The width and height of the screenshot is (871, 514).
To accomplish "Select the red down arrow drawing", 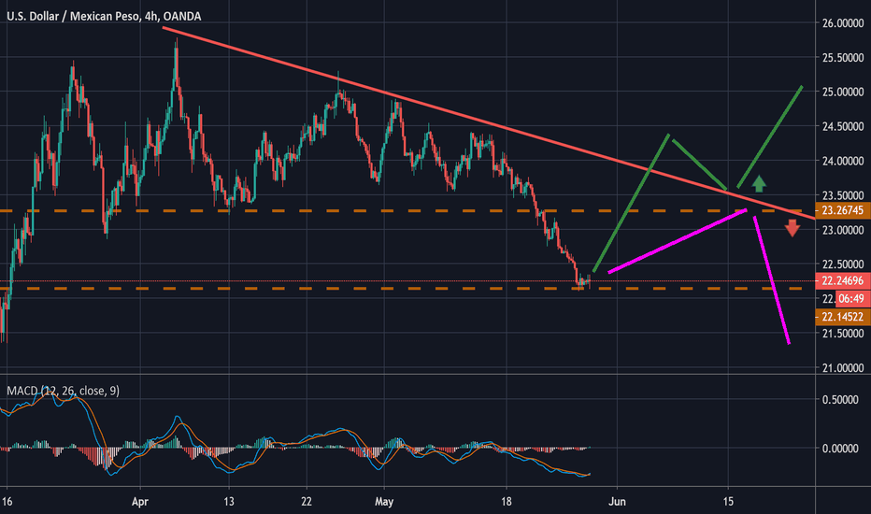I will click(x=792, y=228).
